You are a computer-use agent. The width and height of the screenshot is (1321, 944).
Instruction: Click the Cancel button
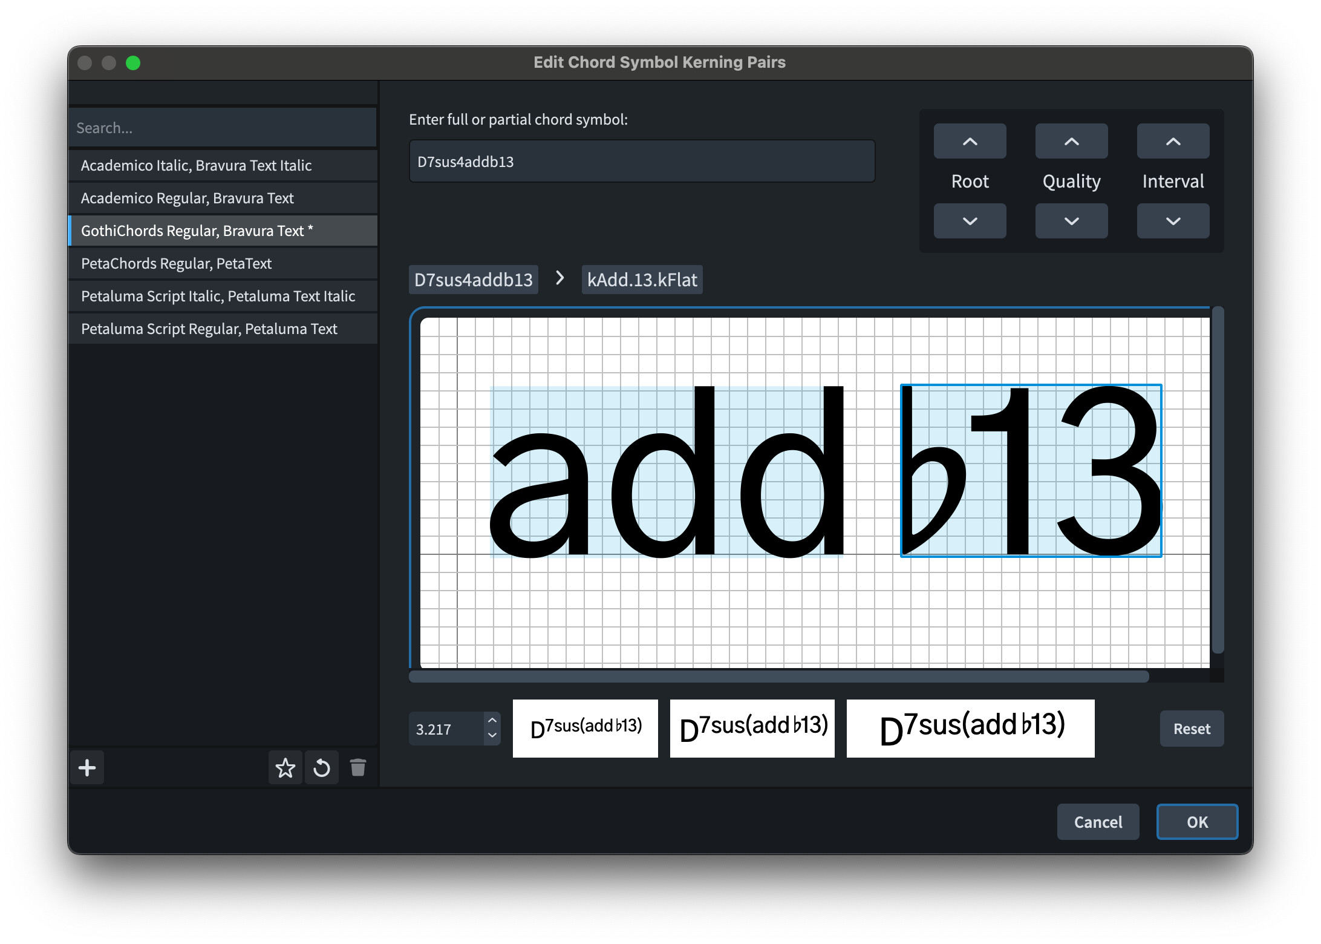[1097, 822]
